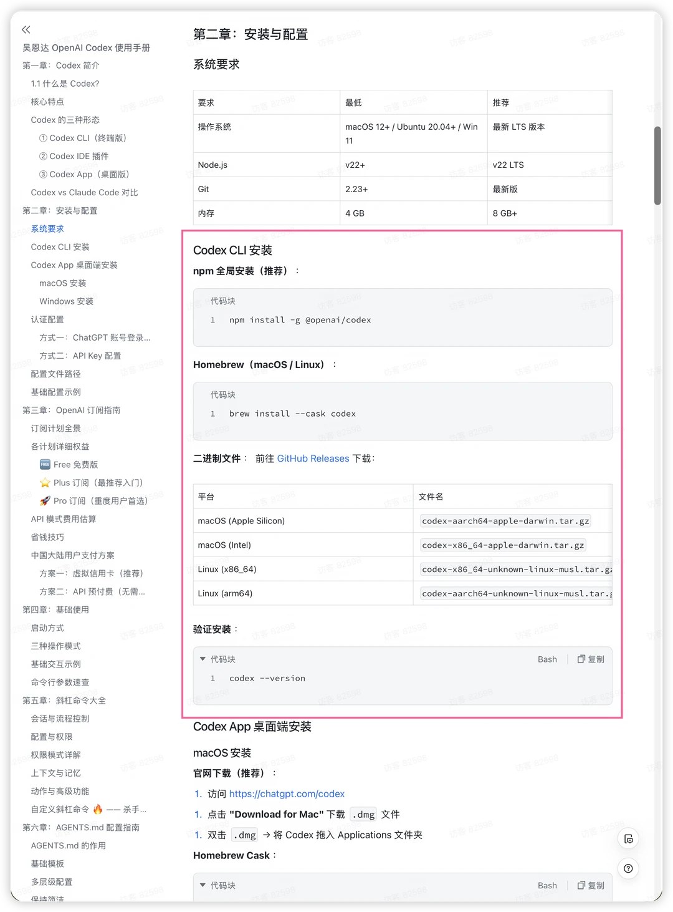This screenshot has width=673, height=912.
Task: Open 第三章：OpenAI 订阅指南
Action: pos(72,410)
